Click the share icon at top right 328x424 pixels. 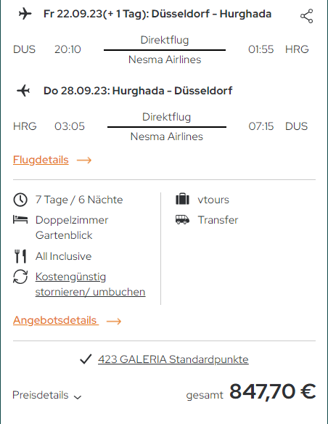pos(307,16)
